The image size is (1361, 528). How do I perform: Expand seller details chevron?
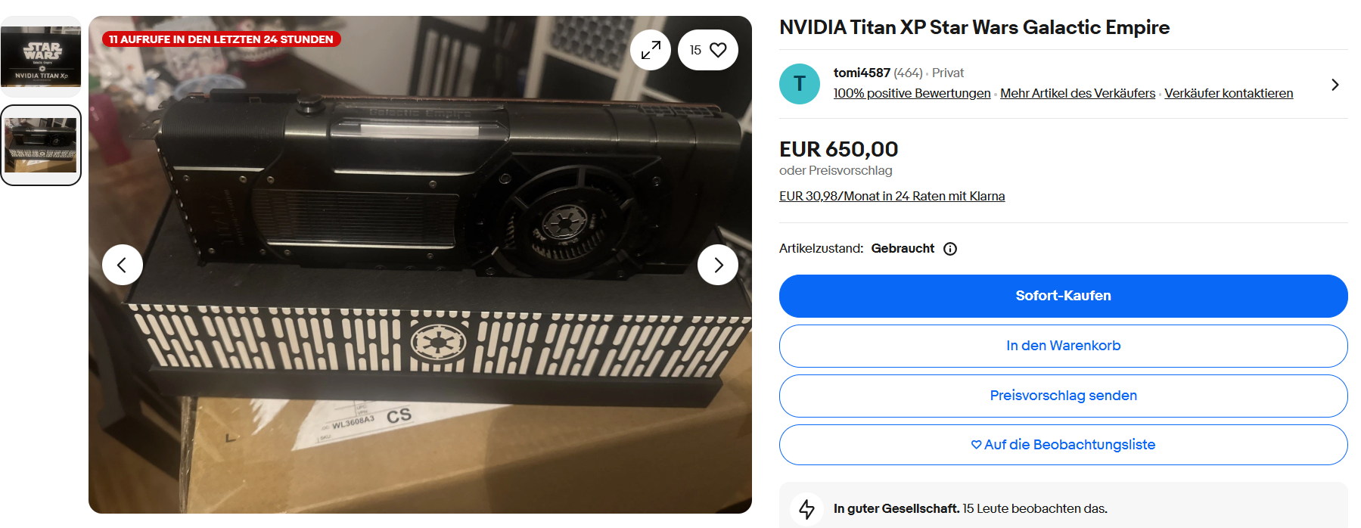[1335, 85]
